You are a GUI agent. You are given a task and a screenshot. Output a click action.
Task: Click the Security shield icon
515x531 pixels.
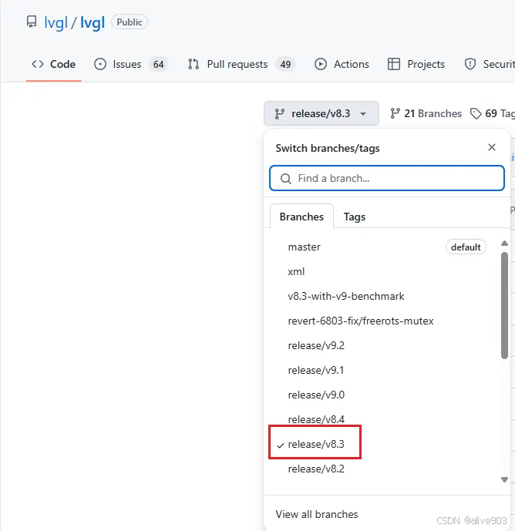pyautogui.click(x=470, y=64)
